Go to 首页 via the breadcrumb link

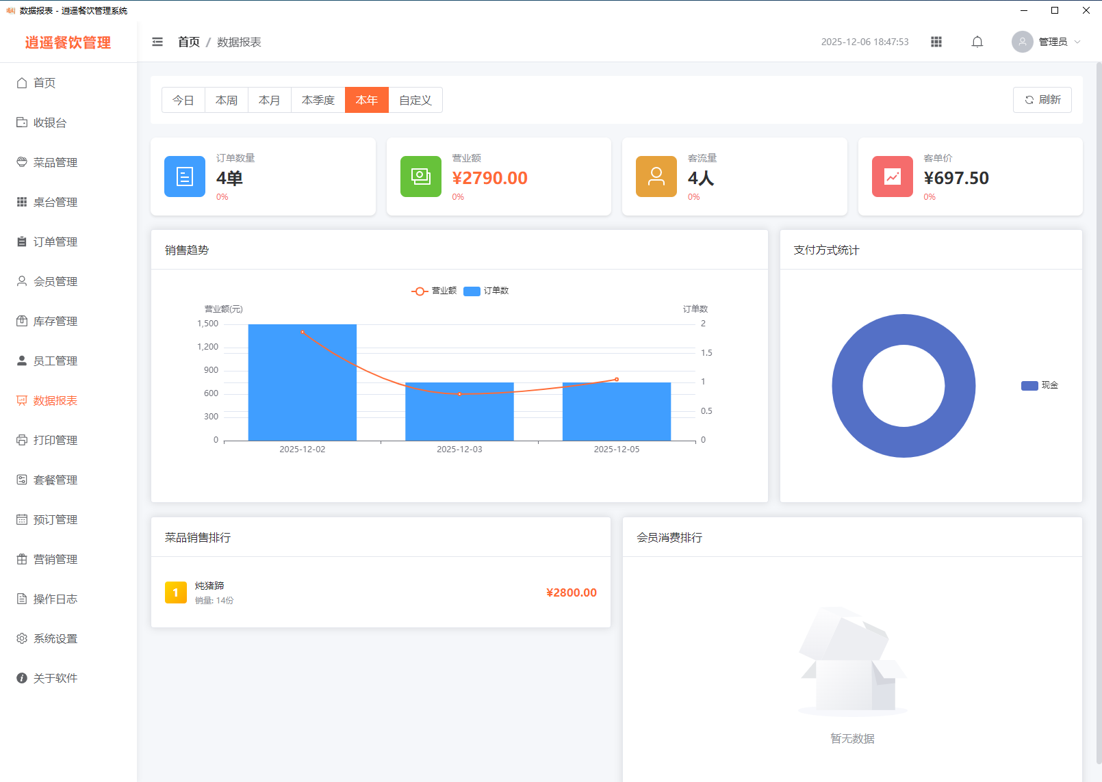[x=188, y=42]
